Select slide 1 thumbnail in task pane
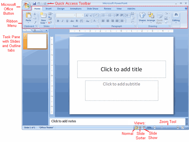This screenshot has width=189, height=142. (x=37, y=41)
